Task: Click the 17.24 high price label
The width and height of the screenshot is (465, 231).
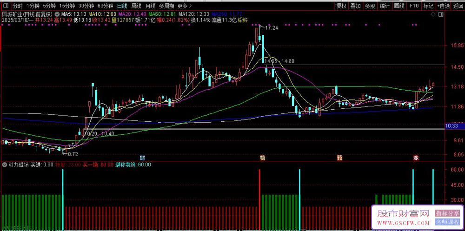Action: point(272,28)
